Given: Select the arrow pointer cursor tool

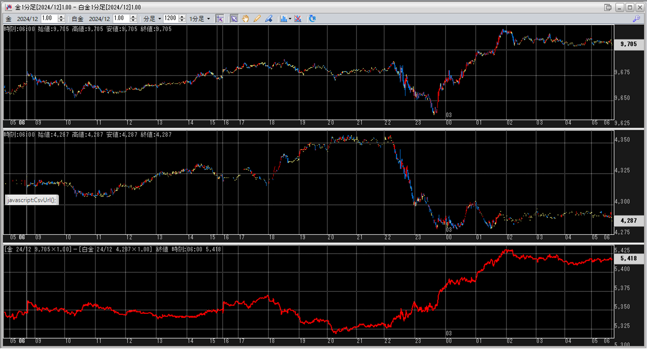Looking at the screenshot, I should coord(234,19).
